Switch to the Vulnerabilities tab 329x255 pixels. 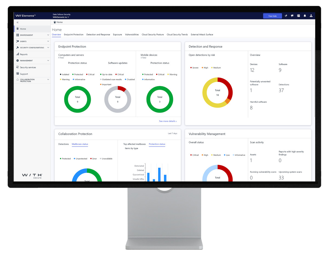pos(132,35)
